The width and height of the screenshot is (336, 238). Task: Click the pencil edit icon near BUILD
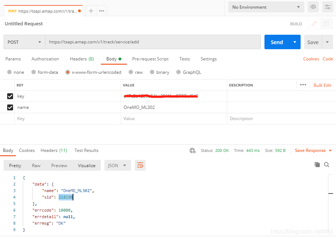(314, 24)
